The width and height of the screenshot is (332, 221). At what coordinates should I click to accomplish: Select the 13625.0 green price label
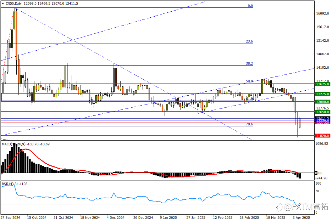tap(322, 84)
